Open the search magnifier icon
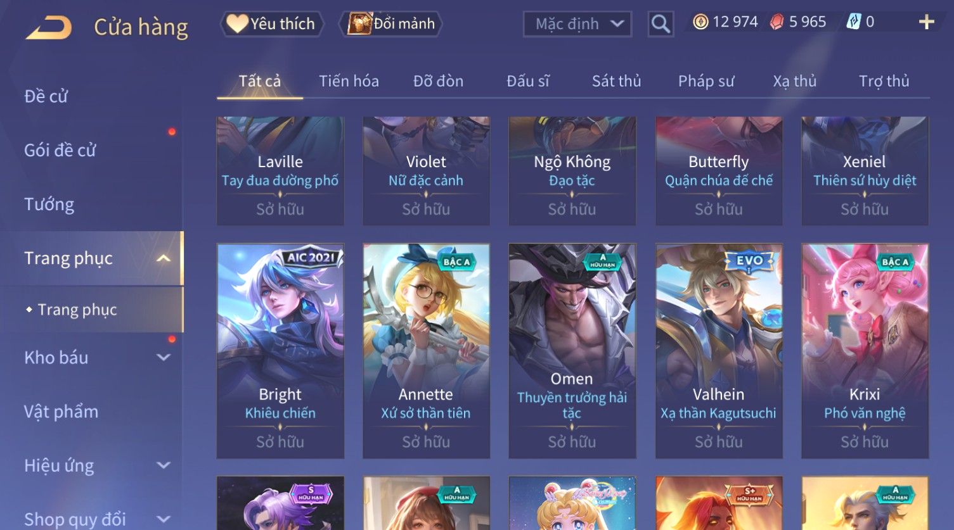Viewport: 954px width, 530px height. pos(661,24)
